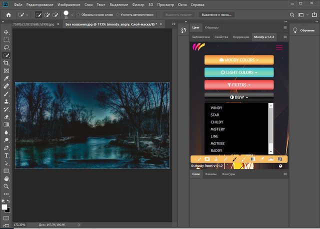Enable the 'Образец со всех слоев' checkbox

78,15
